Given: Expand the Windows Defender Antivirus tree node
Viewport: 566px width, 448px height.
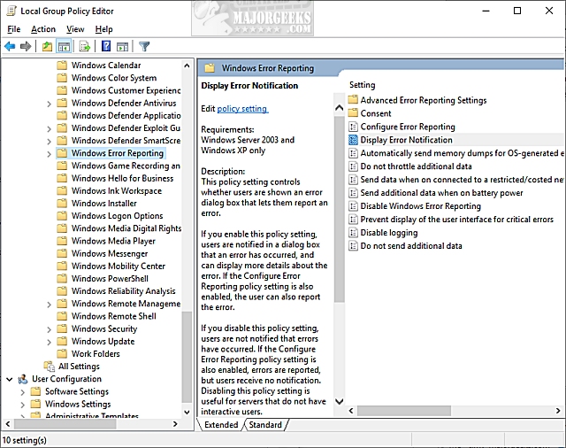Looking at the screenshot, I should click(49, 104).
